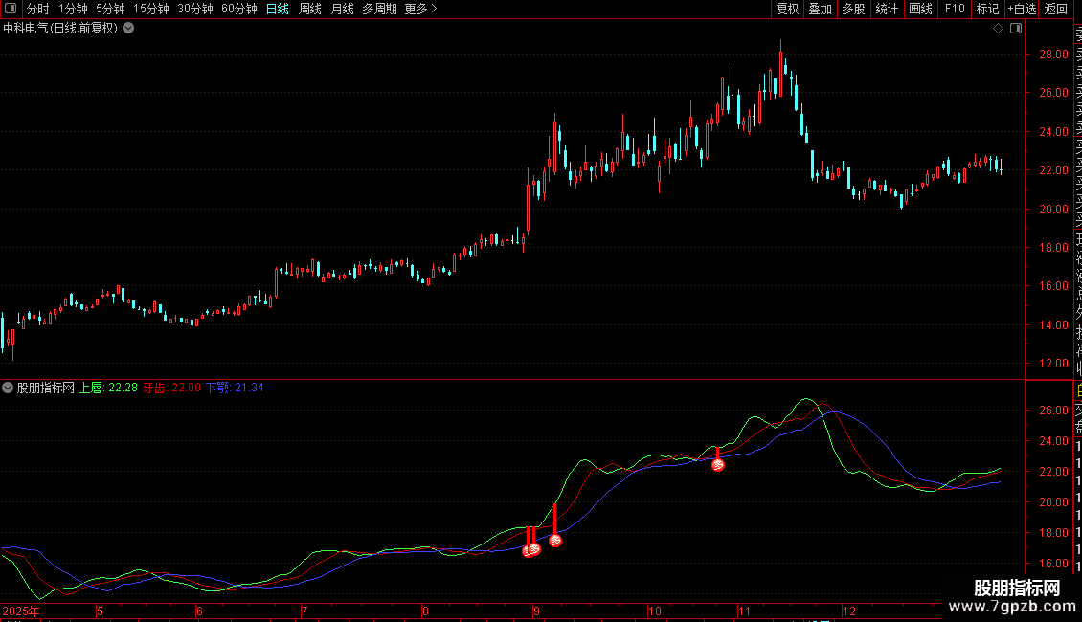Click month 12 on the time axis
The image size is (1082, 622).
pos(848,611)
